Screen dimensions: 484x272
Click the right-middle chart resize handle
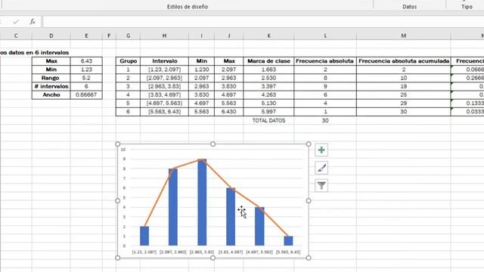coord(309,201)
